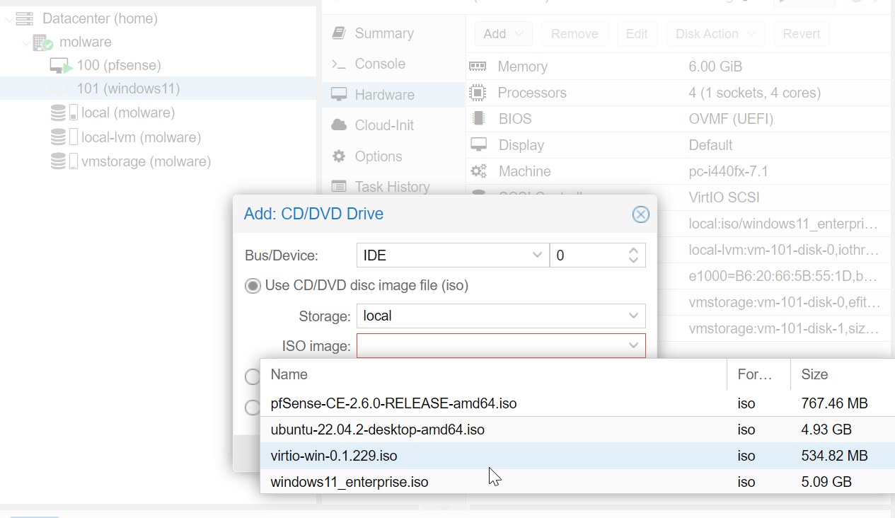Click the Processors CPU icon

pyautogui.click(x=478, y=93)
